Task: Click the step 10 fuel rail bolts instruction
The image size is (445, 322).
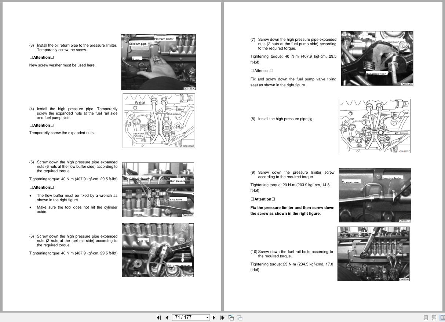Action: pos(293,254)
